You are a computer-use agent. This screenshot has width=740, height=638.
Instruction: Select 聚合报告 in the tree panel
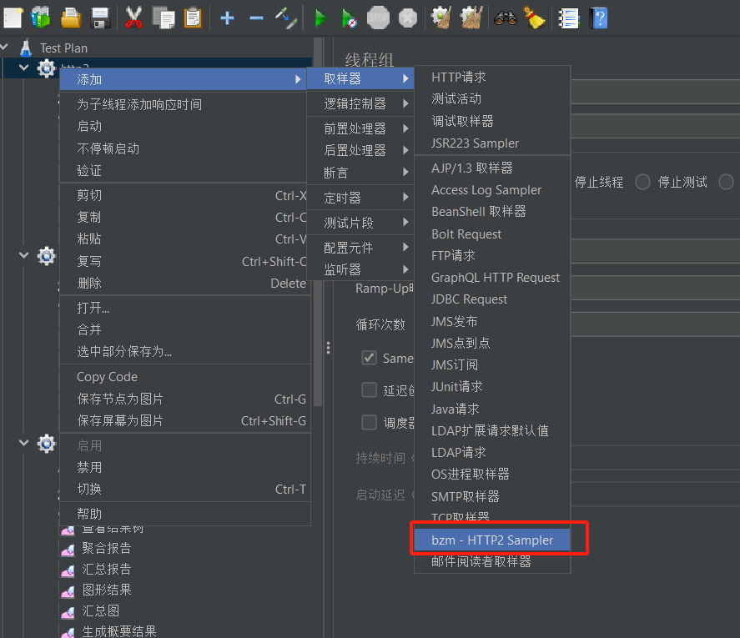click(104, 548)
